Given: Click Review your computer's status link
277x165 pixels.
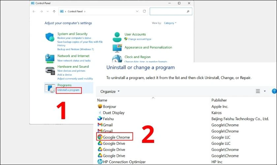Looking at the screenshot, I should click(x=74, y=38).
